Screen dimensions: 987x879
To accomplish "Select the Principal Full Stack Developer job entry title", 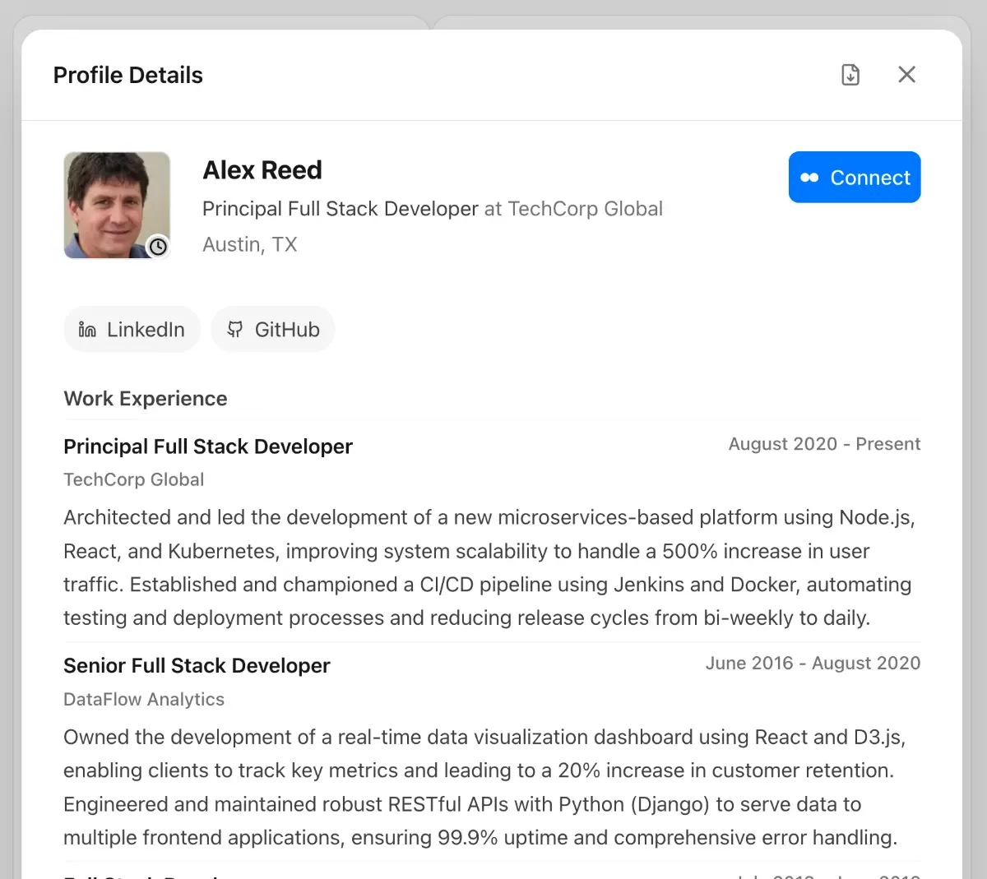I will [x=208, y=446].
